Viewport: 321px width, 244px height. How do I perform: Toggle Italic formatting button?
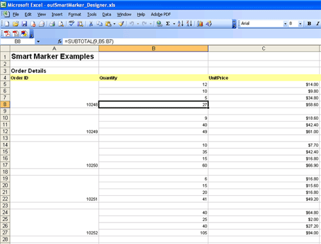318,24
